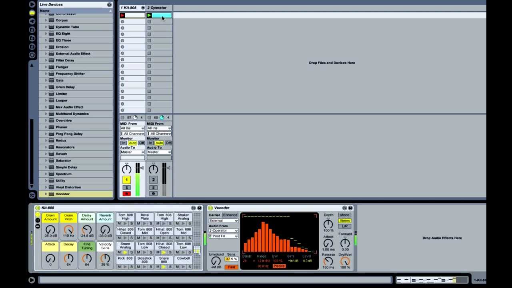Solo the Kit-808 track
Viewport: 512px width, 288px height.
point(126,188)
